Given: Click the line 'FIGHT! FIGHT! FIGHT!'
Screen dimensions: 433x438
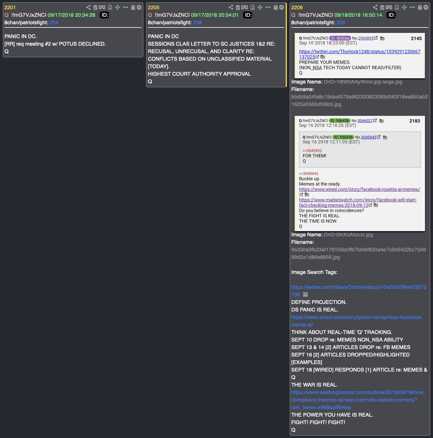Looking at the screenshot, I should coord(318,422).
